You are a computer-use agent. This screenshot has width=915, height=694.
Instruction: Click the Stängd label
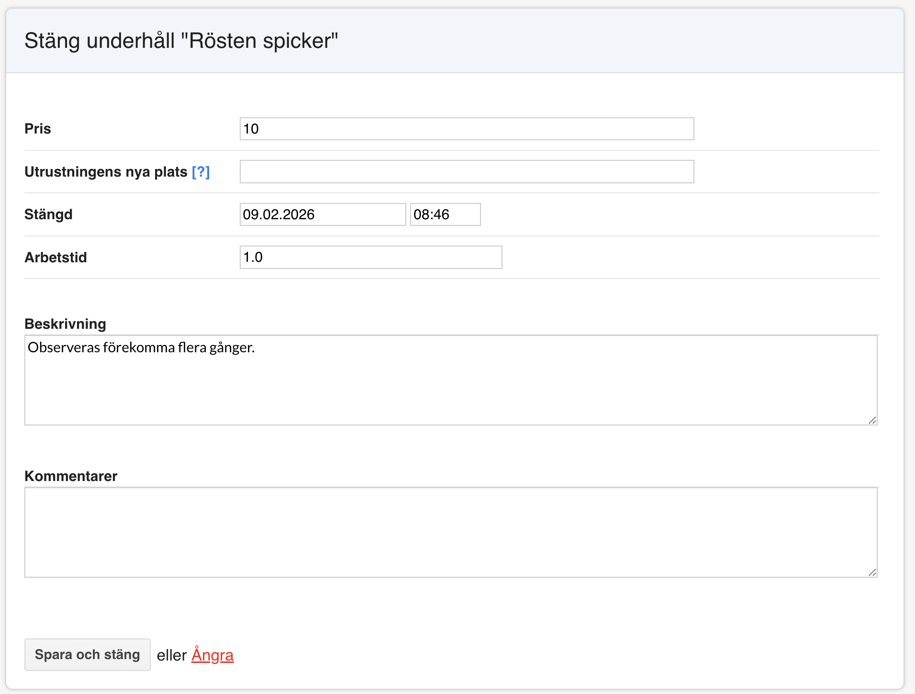click(x=48, y=214)
